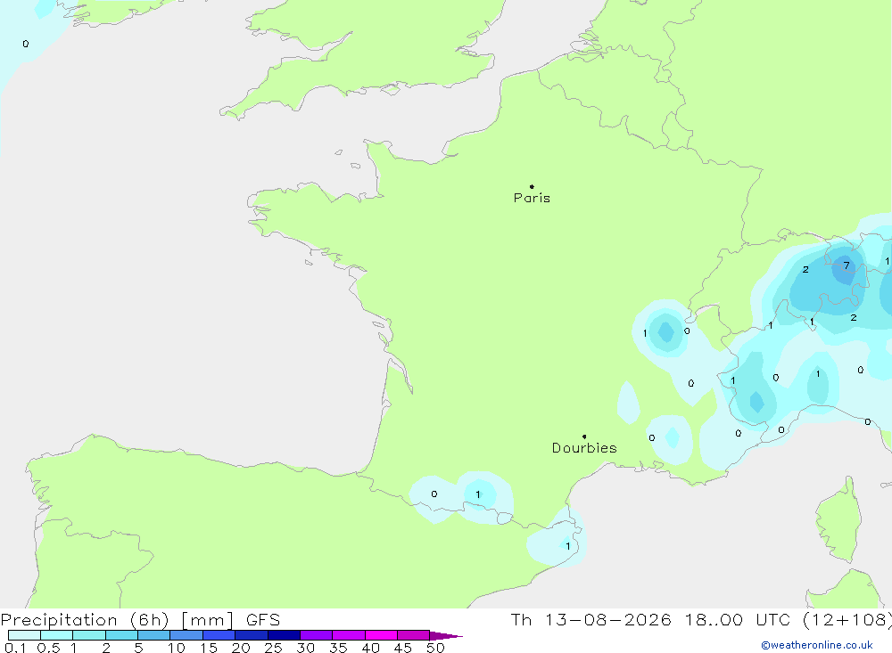Viewport: 892px width, 653px height.
Task: Click the legend value '40'
Action: point(371,648)
